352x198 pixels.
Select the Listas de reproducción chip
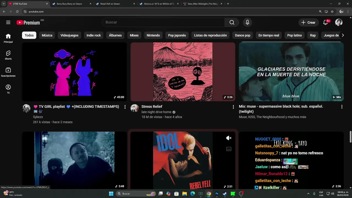210,35
